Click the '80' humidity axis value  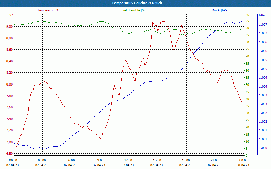(247, 42)
